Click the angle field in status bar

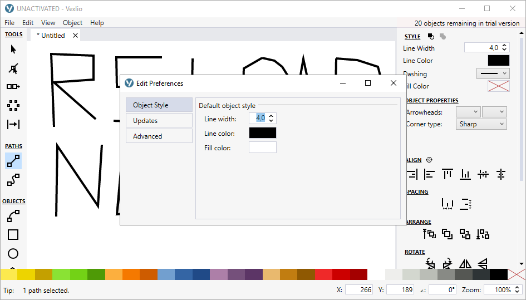pyautogui.click(x=443, y=289)
